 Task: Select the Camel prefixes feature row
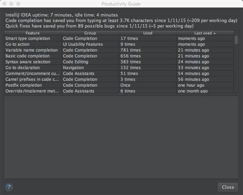(119, 79)
